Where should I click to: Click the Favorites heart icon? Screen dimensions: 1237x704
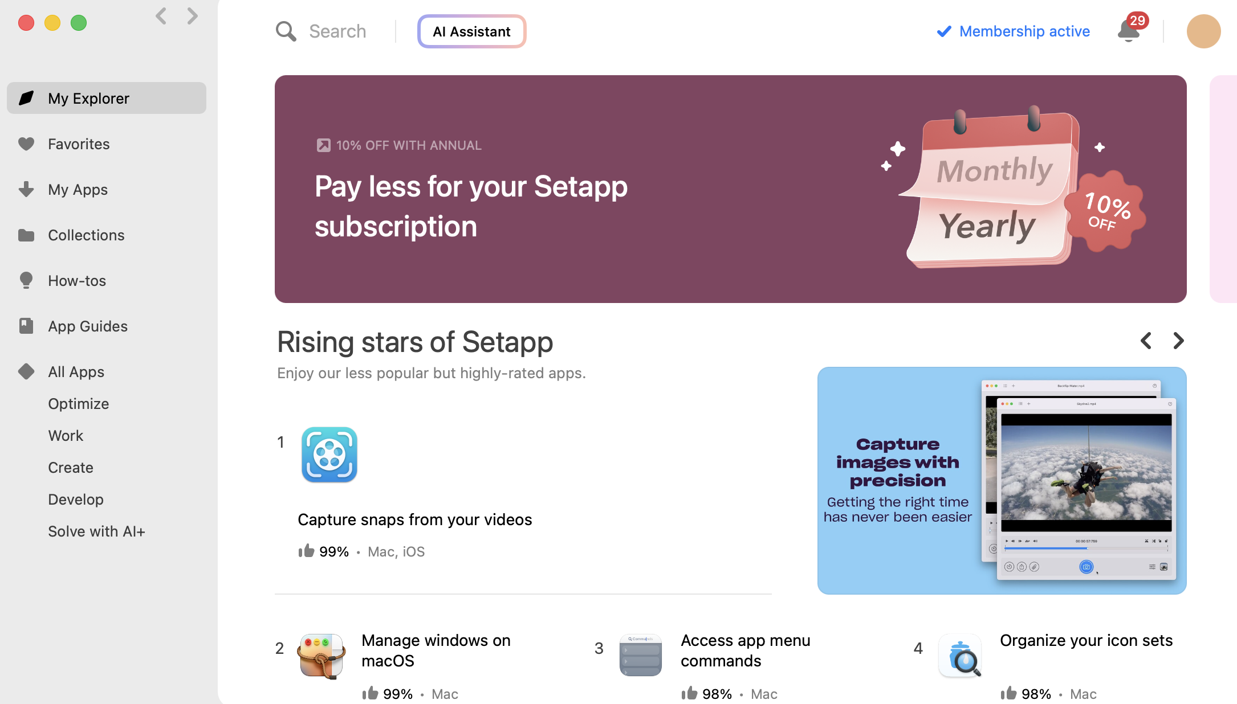click(26, 144)
